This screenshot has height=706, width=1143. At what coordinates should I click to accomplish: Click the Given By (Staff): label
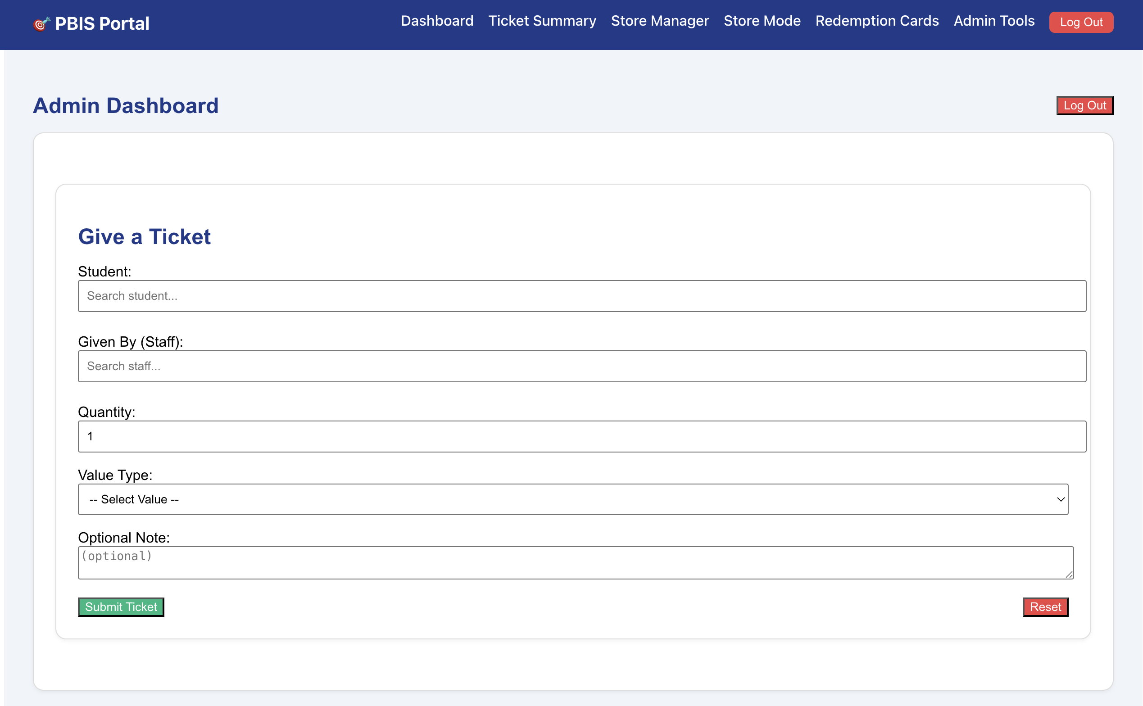click(130, 342)
